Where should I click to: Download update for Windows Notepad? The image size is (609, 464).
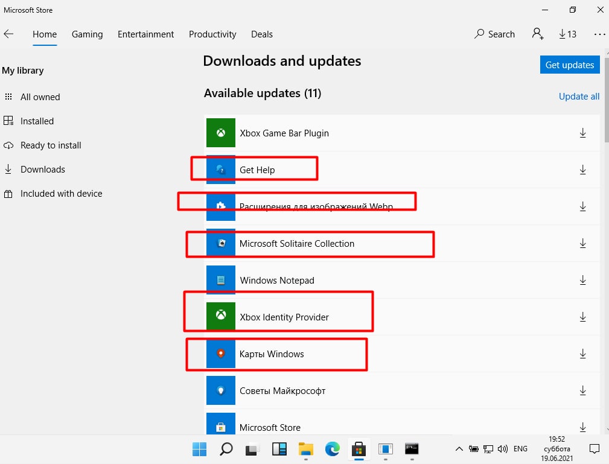pyautogui.click(x=582, y=280)
